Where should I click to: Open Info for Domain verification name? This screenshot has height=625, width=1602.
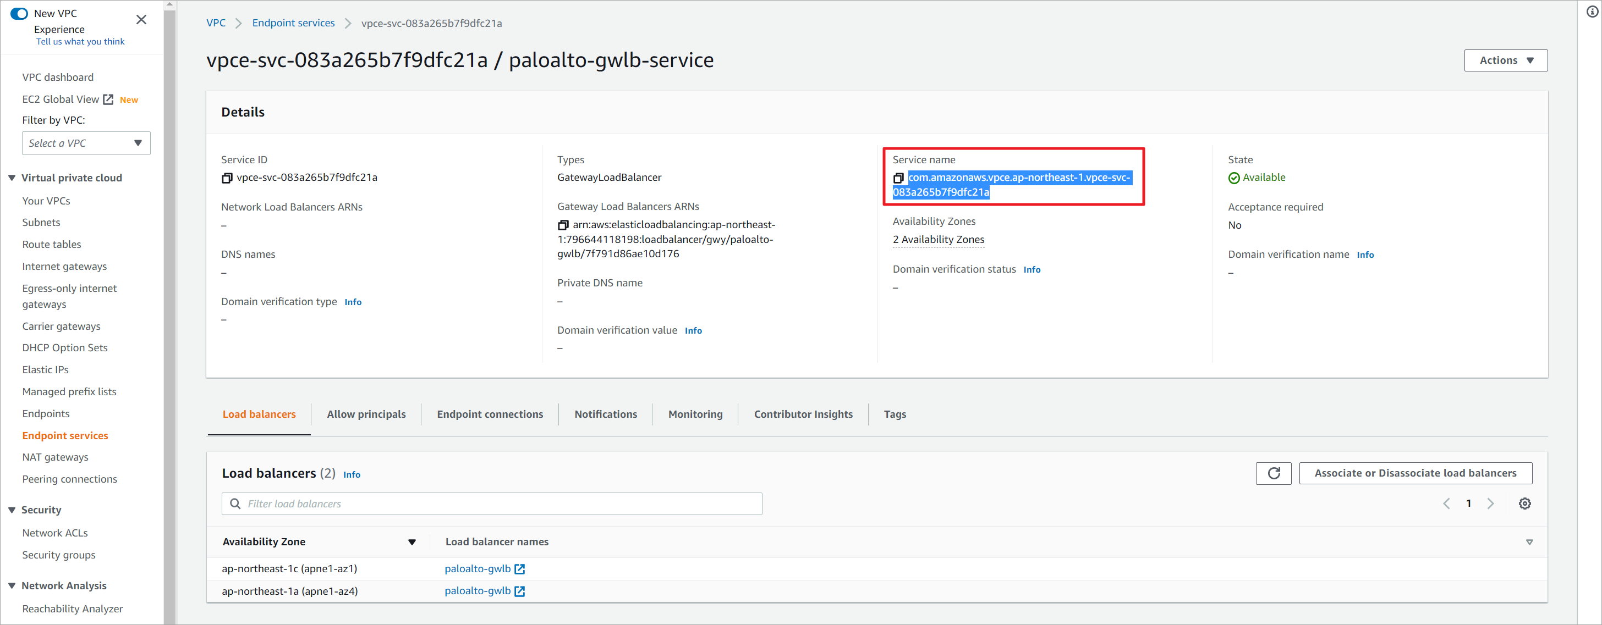pos(1365,255)
